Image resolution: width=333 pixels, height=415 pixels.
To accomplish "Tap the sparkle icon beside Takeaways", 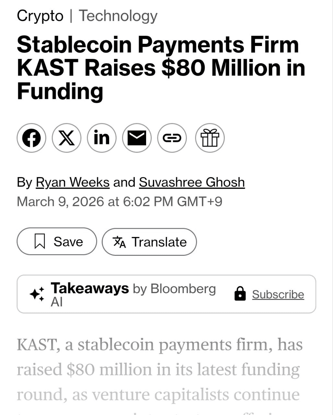I will (37, 294).
